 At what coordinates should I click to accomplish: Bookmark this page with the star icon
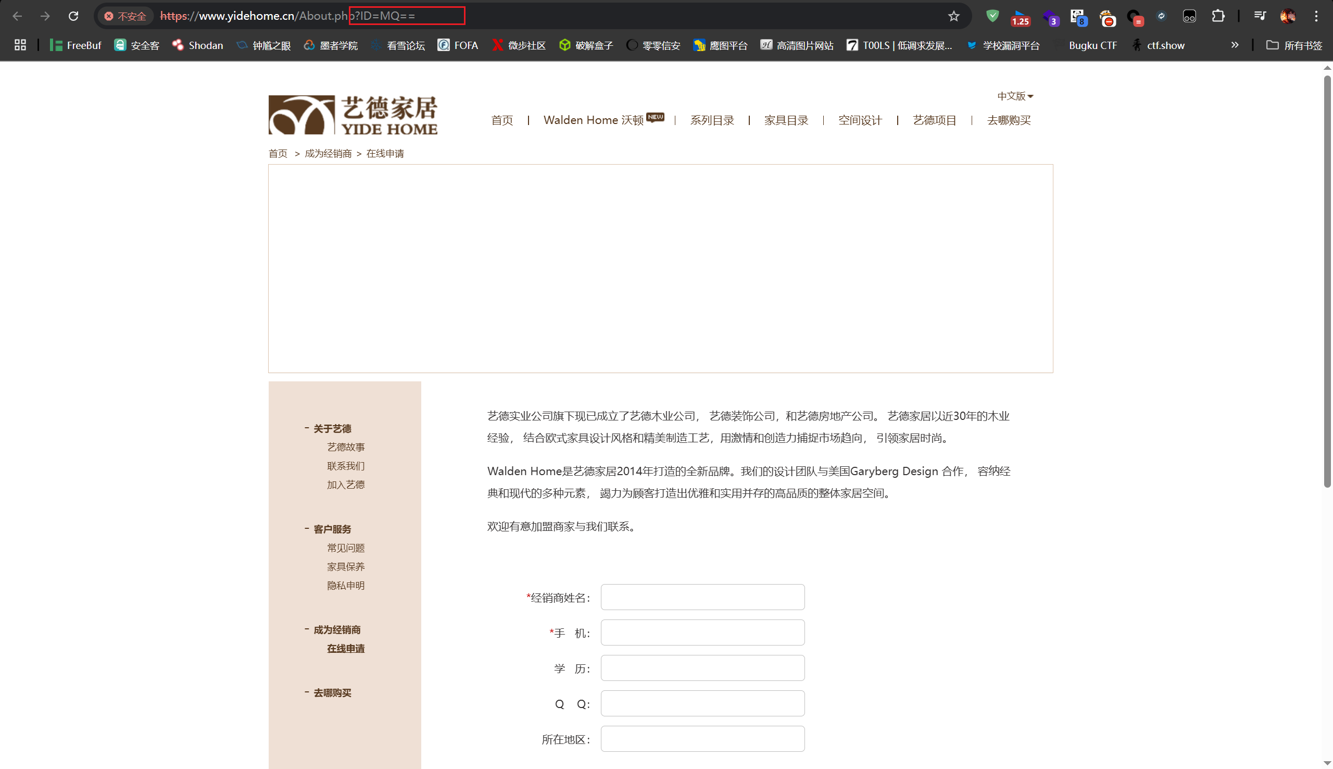click(953, 16)
